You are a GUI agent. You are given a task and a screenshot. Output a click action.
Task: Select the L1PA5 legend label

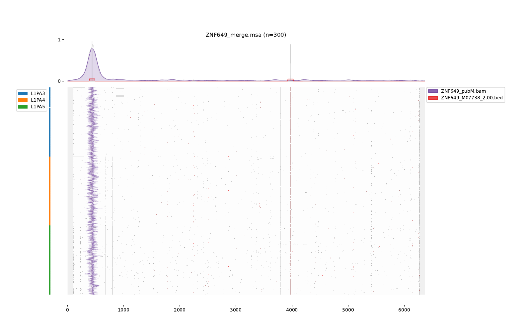[38, 107]
